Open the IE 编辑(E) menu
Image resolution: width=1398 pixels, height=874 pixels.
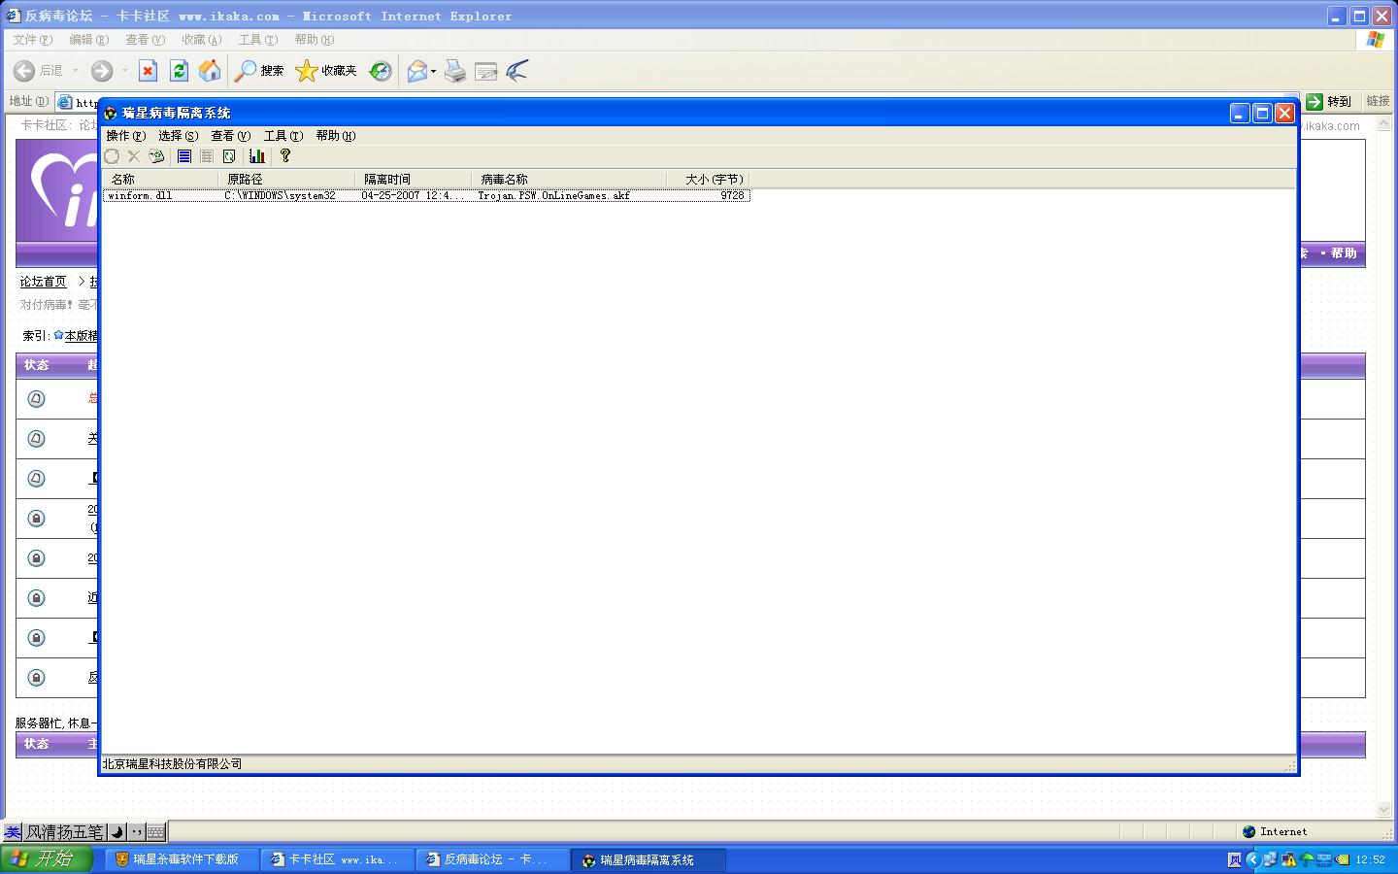pos(88,40)
